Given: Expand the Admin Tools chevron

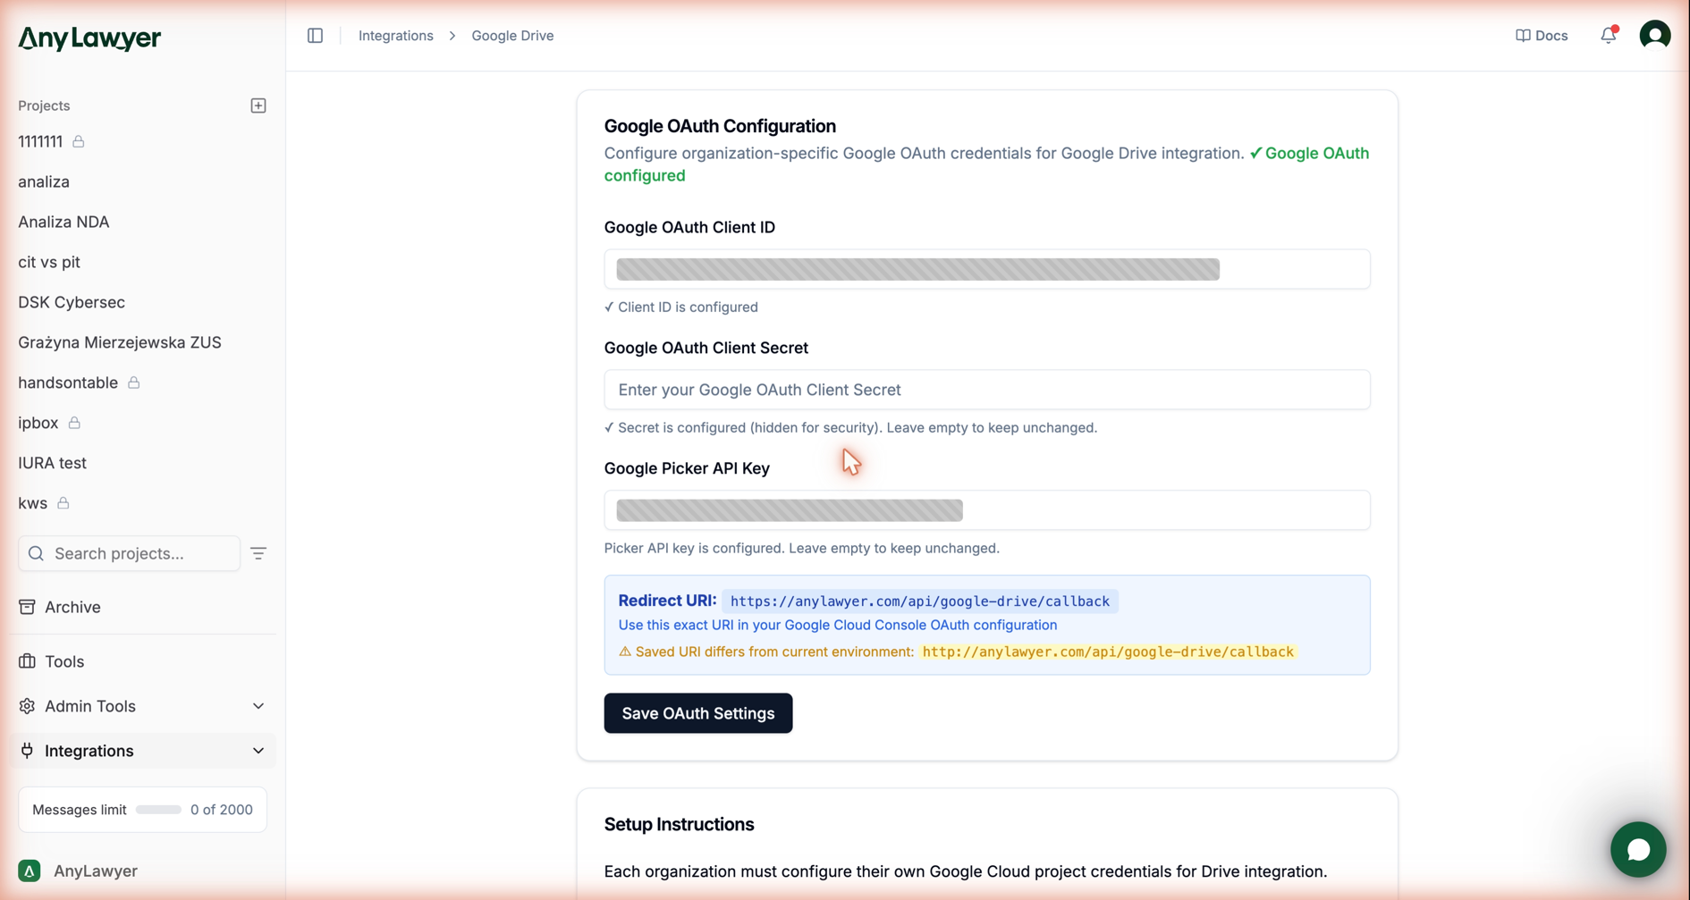Looking at the screenshot, I should 258,706.
